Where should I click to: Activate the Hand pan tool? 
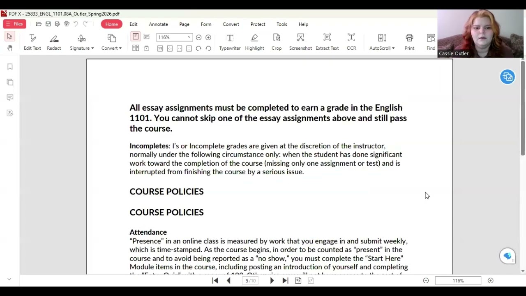pos(9,48)
